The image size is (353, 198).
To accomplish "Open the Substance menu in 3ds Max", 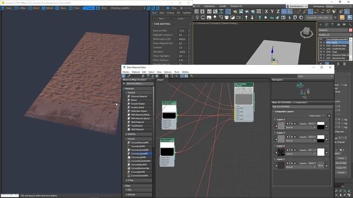I will pyautogui.click(x=209, y=6).
